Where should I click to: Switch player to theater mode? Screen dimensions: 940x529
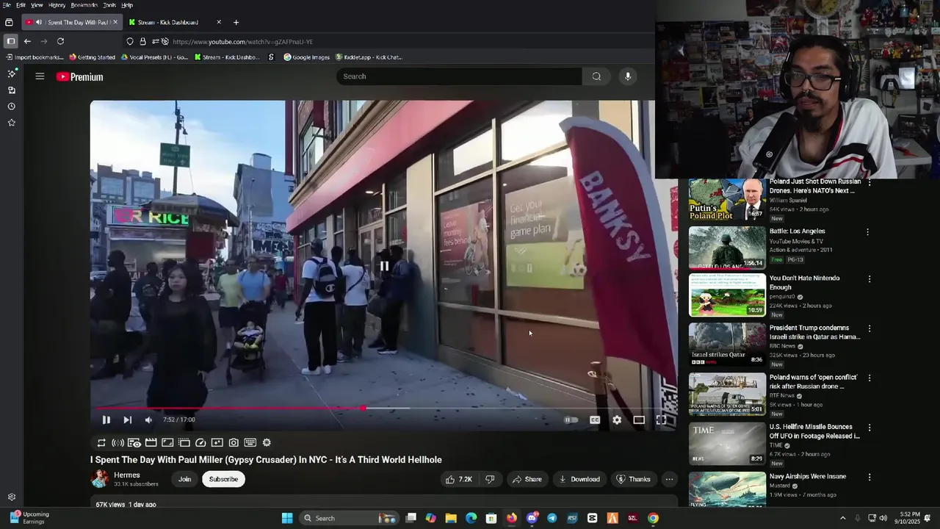click(x=639, y=420)
